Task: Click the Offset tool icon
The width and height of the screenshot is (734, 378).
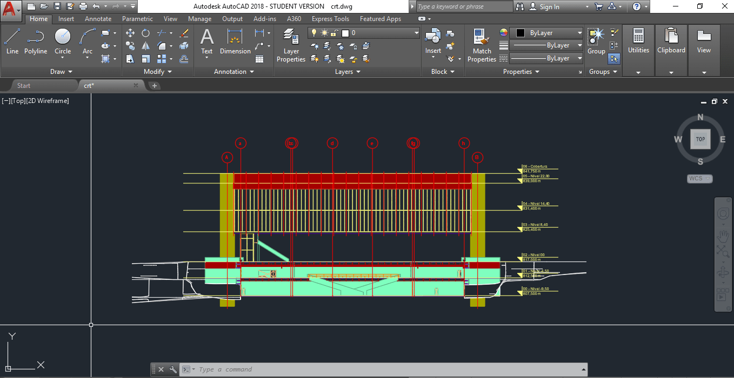Action: (184, 59)
